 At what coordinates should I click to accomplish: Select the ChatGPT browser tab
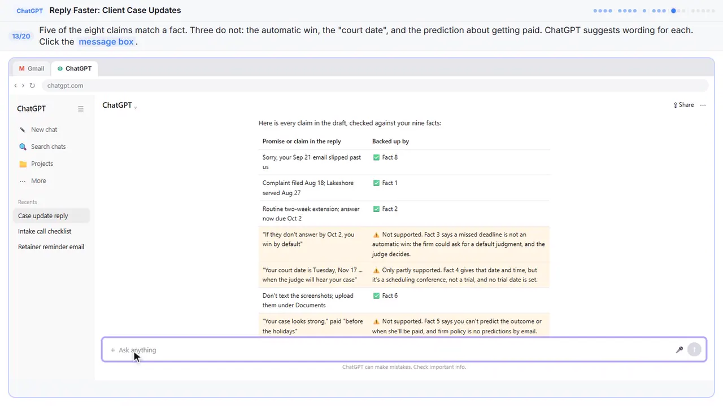click(x=74, y=68)
